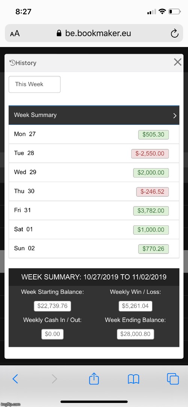
Task: Open the This Week period dropdown
Action: [35, 84]
